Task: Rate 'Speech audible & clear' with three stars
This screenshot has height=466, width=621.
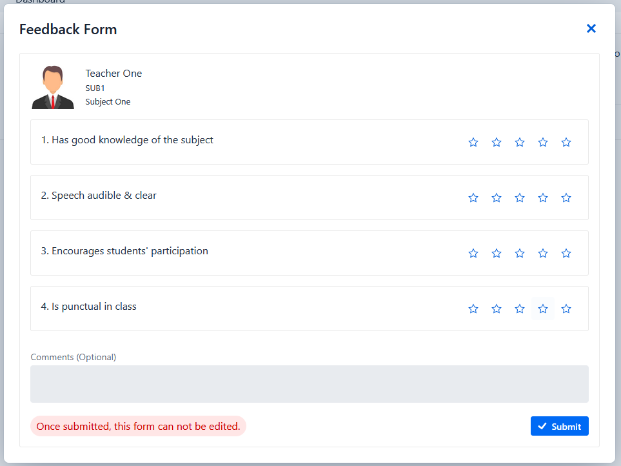Action: (x=520, y=198)
